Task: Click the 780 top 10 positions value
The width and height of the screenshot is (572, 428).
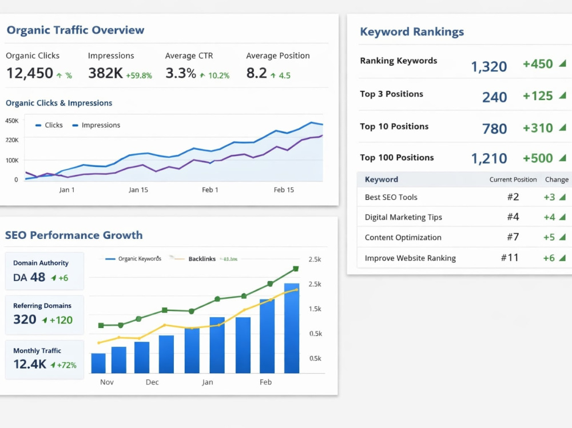Action: point(494,129)
